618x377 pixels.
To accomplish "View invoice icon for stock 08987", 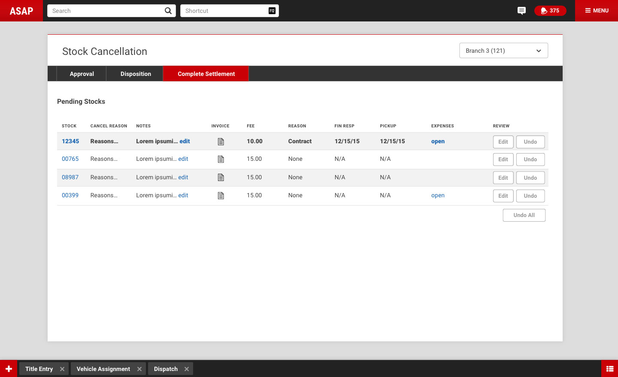I will (221, 178).
